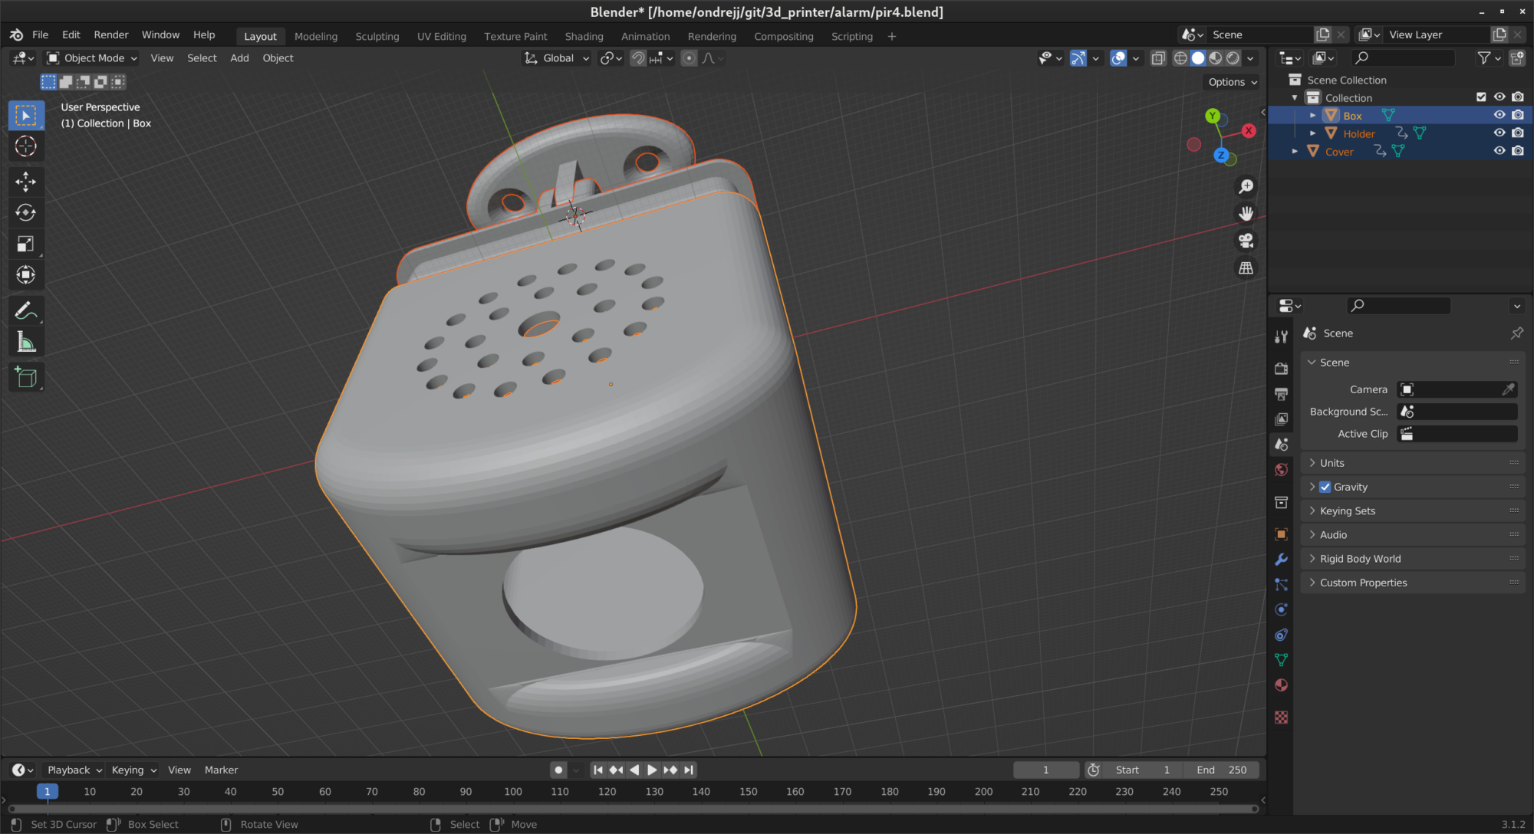Jump to the last frame
Viewport: 1534px width, 834px height.
coord(689,770)
